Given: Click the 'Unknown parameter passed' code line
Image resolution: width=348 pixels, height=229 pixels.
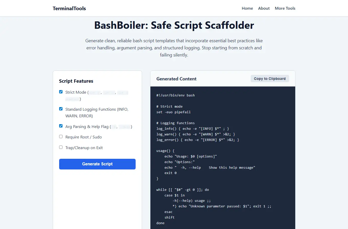Looking at the screenshot, I should 222,206.
